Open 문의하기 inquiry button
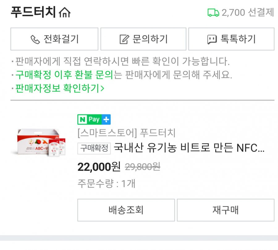 pos(143,39)
